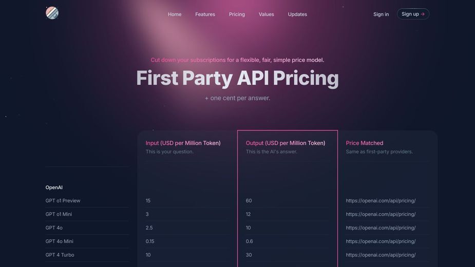The width and height of the screenshot is (475, 267).
Task: Click the First Party API Pricing heading
Action: click(237, 78)
